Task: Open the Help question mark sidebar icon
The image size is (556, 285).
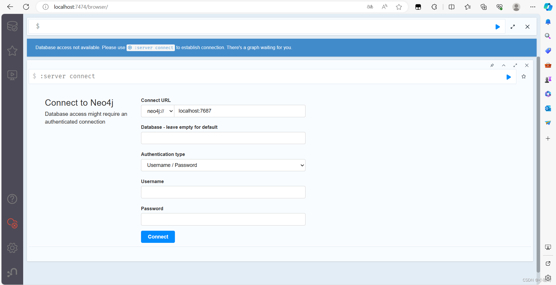Action: pyautogui.click(x=12, y=199)
